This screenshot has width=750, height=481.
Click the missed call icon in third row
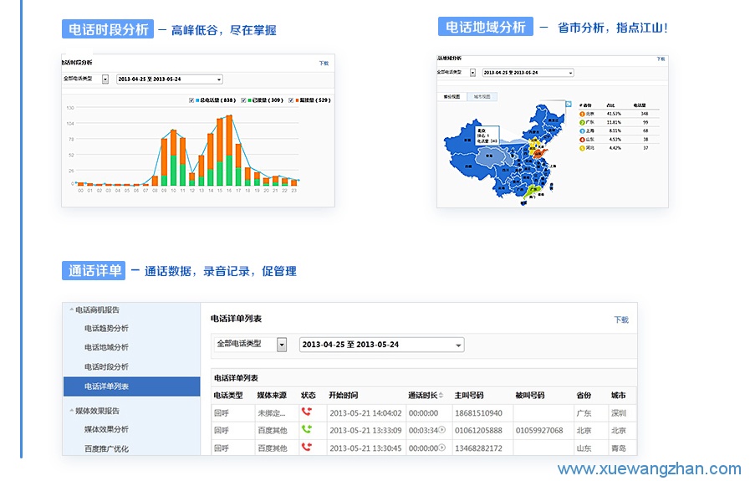coord(307,448)
